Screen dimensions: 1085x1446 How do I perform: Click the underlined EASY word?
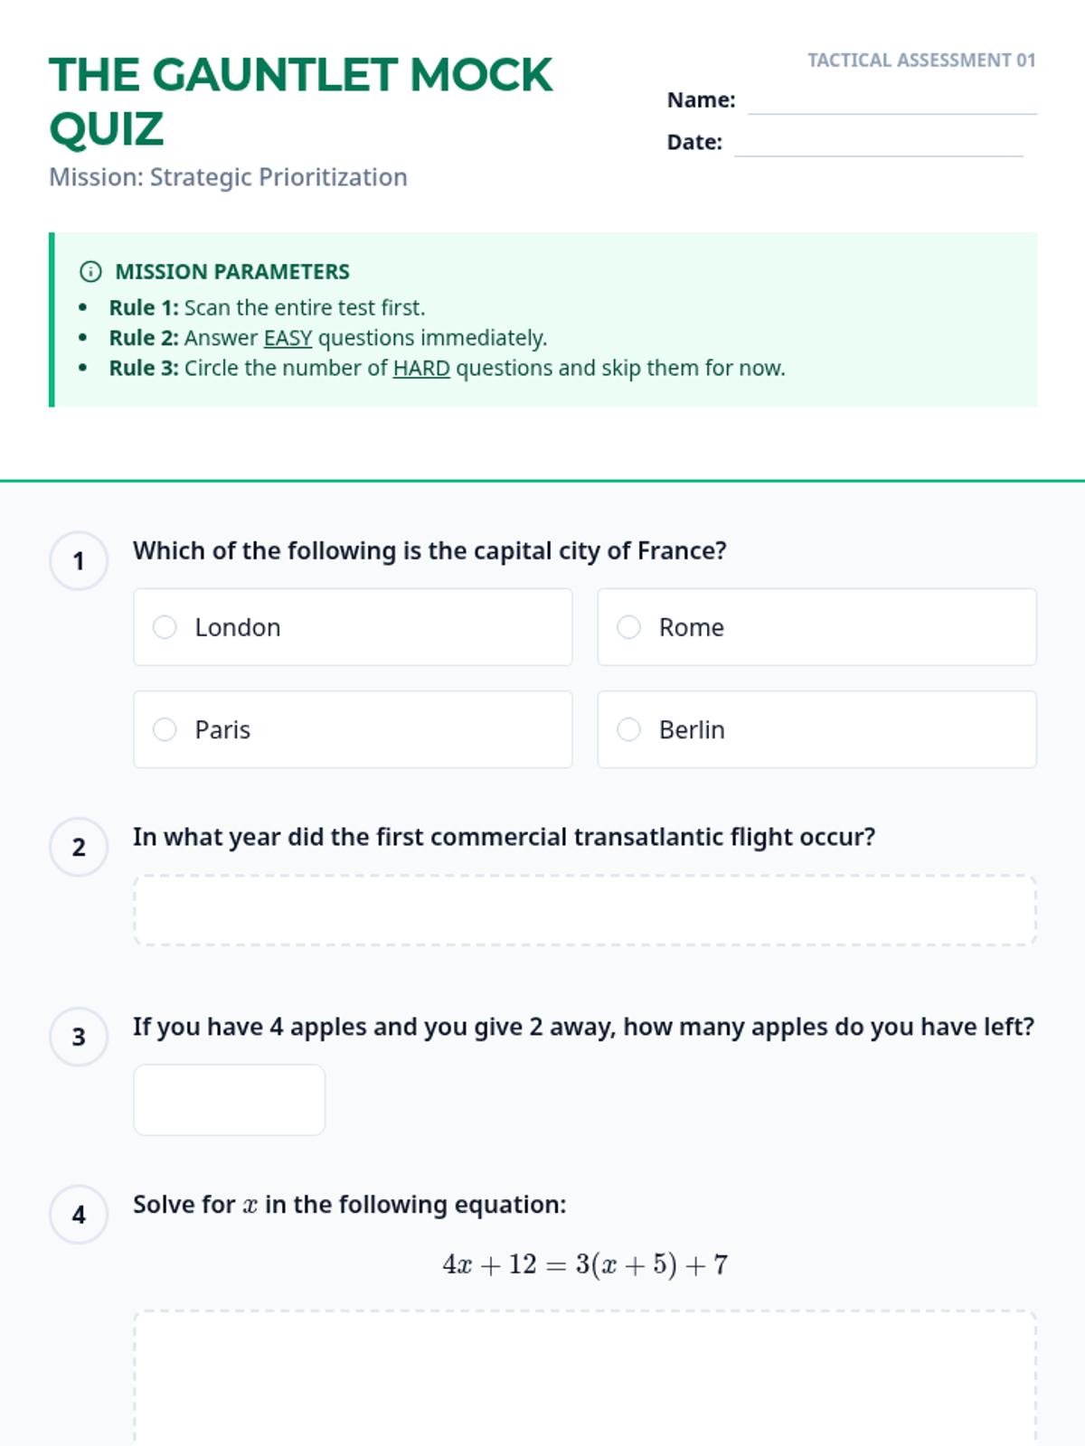(x=288, y=338)
